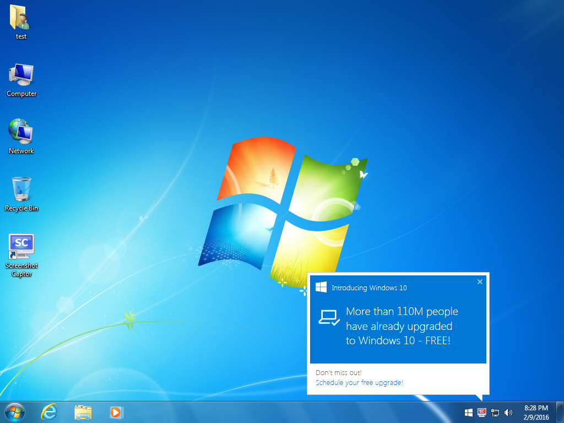The width and height of the screenshot is (564, 423).
Task: Select the Computer desktop icon
Action: [21, 80]
